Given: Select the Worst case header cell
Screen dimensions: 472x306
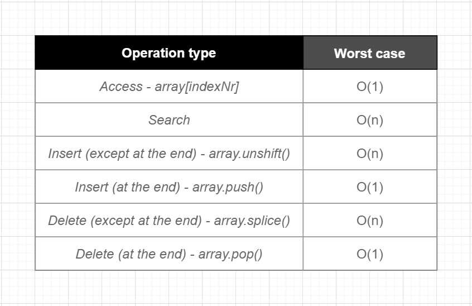Looking at the screenshot, I should click(370, 52).
